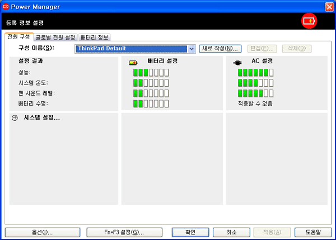Open Fn+F3 설정(G)... button
The width and height of the screenshot is (336, 240).
[124, 232]
